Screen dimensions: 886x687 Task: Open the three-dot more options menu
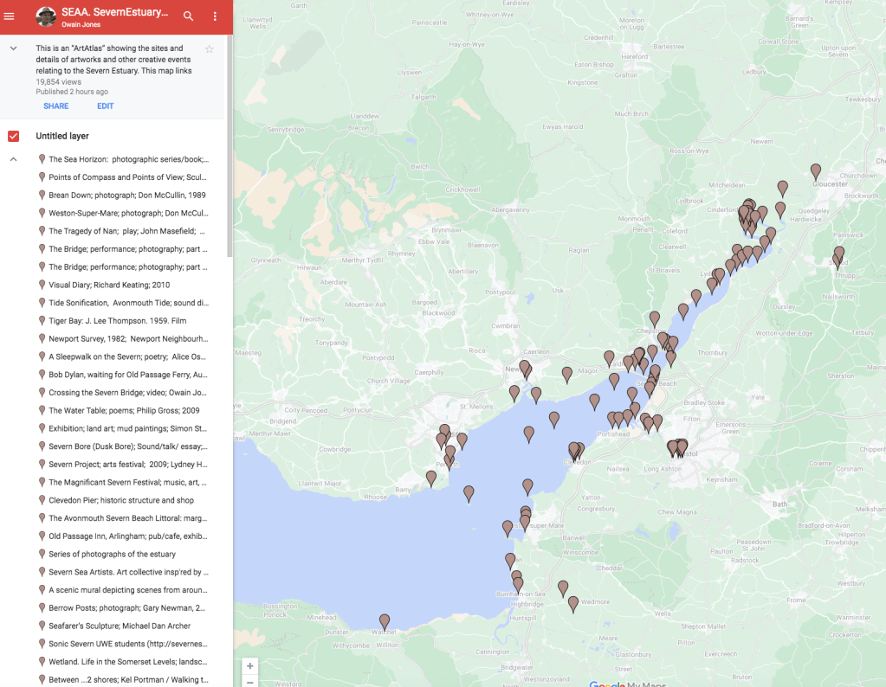[x=215, y=16]
